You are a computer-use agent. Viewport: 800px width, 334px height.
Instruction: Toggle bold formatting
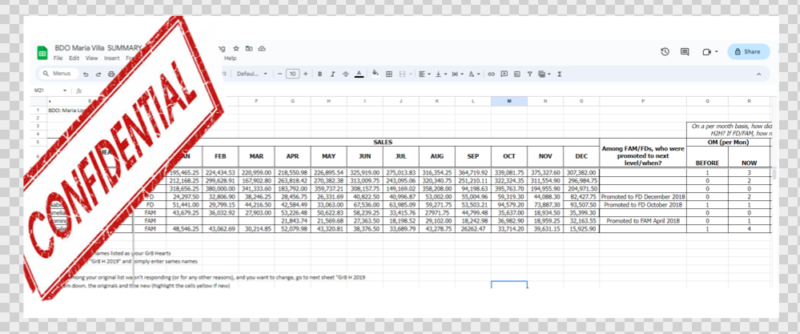(x=320, y=74)
